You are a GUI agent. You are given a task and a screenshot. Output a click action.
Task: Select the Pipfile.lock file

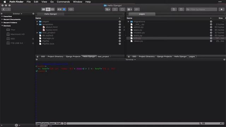(x=48, y=44)
